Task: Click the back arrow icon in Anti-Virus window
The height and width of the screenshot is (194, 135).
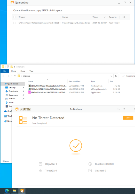Action: coord(118,109)
